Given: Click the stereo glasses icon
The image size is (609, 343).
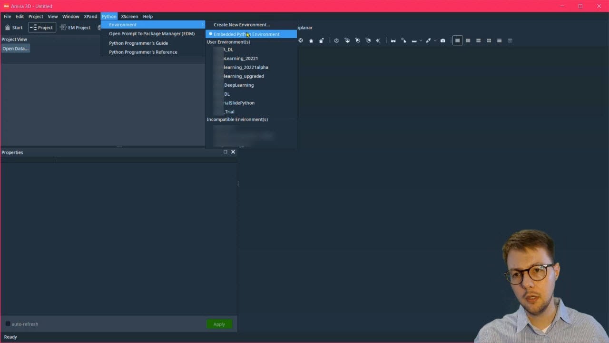Looking at the screenshot, I should (x=393, y=40).
